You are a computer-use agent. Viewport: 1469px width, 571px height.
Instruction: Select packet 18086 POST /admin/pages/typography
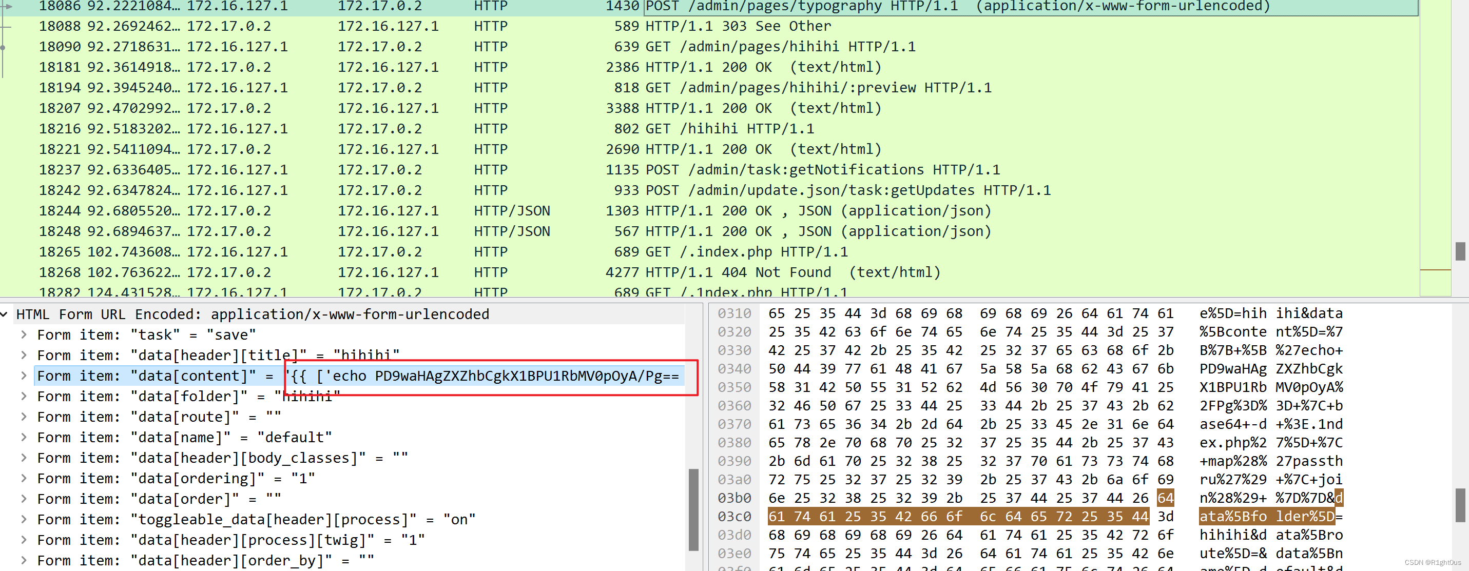click(x=709, y=7)
